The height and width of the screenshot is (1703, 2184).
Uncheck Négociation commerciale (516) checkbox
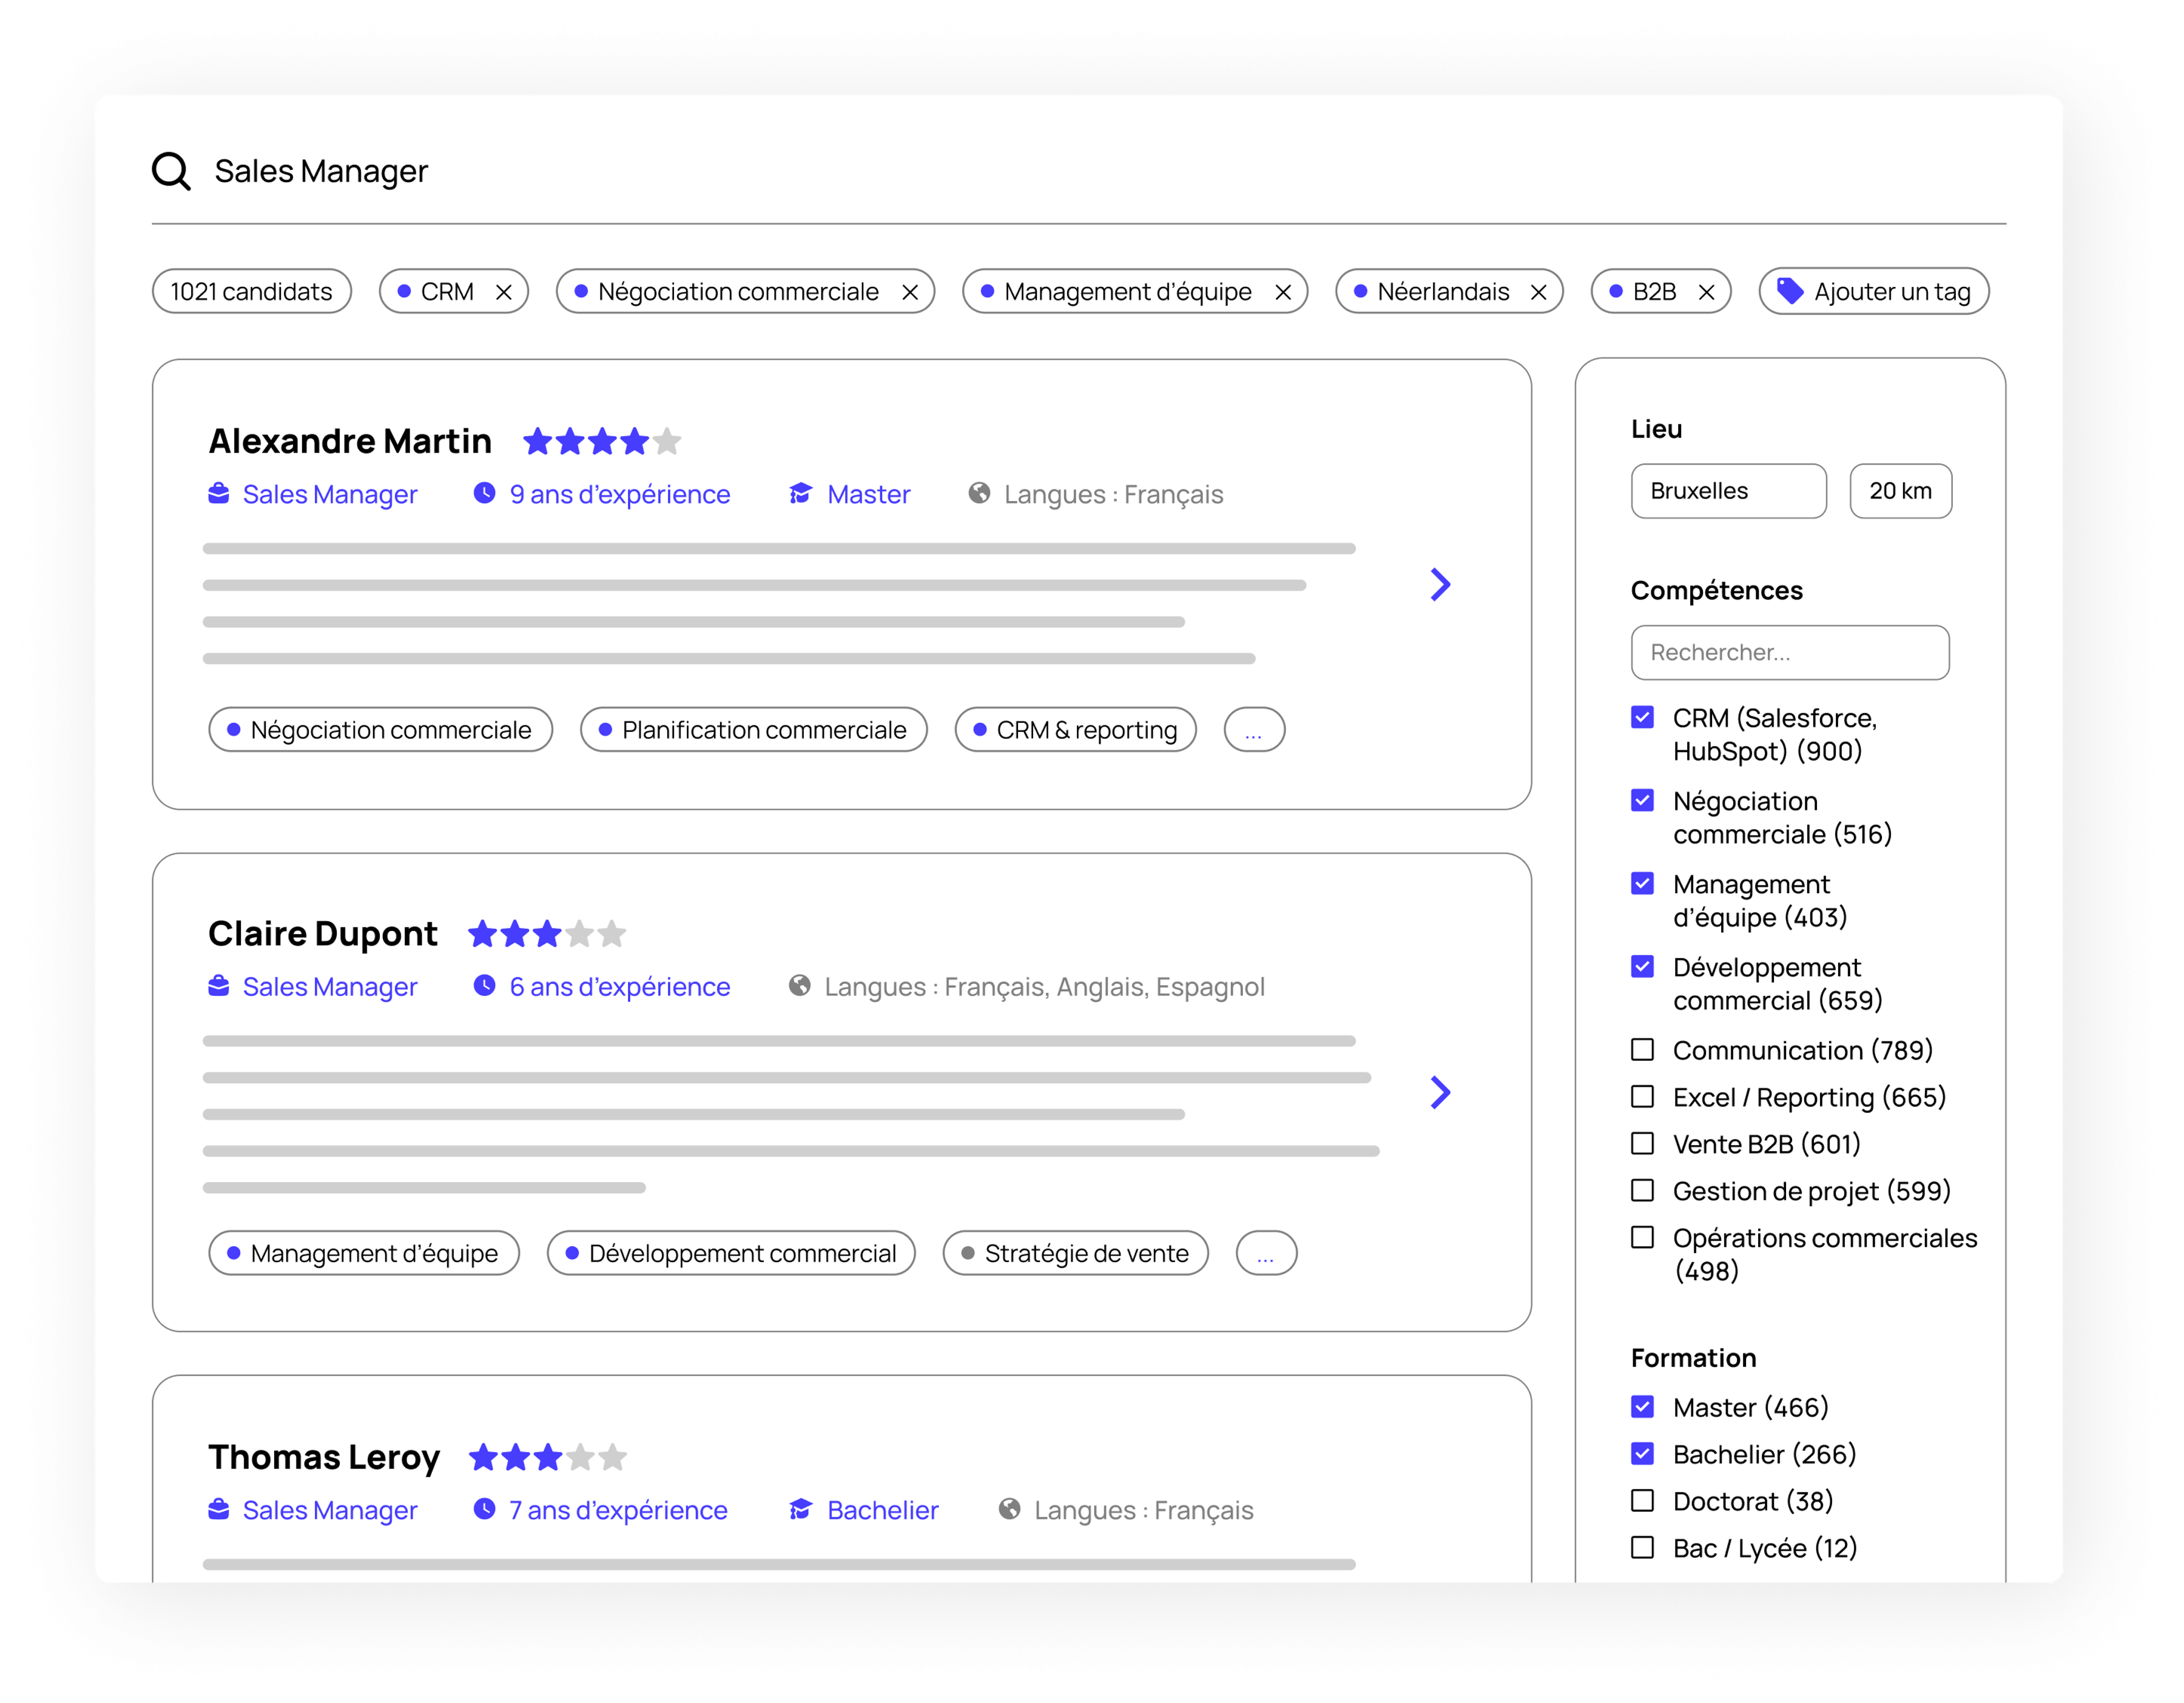(1642, 801)
